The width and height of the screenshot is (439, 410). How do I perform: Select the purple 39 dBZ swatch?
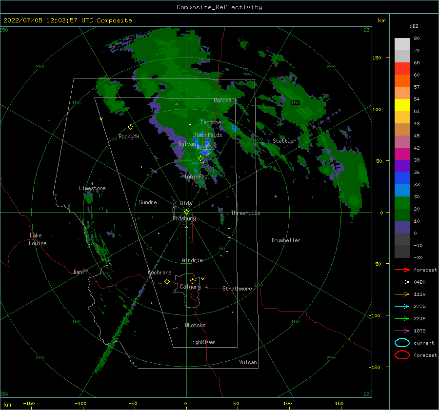point(402,166)
